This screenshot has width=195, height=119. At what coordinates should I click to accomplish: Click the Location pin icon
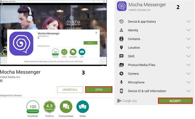tap(121, 47)
